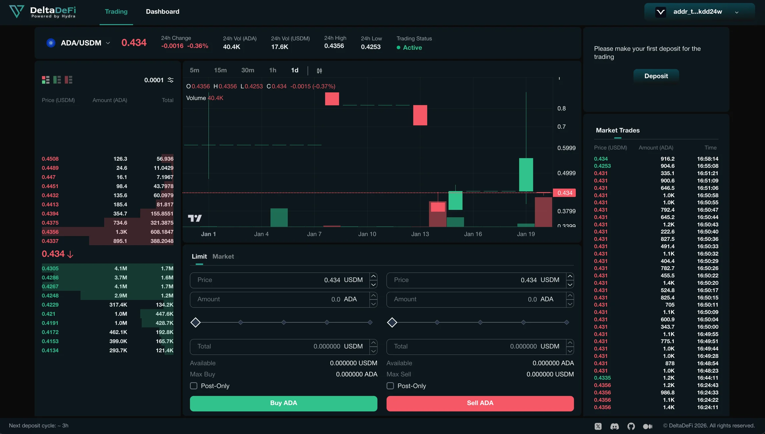Image resolution: width=765 pixels, height=434 pixels.
Task: Set chart interval to 5m
Action: click(195, 70)
